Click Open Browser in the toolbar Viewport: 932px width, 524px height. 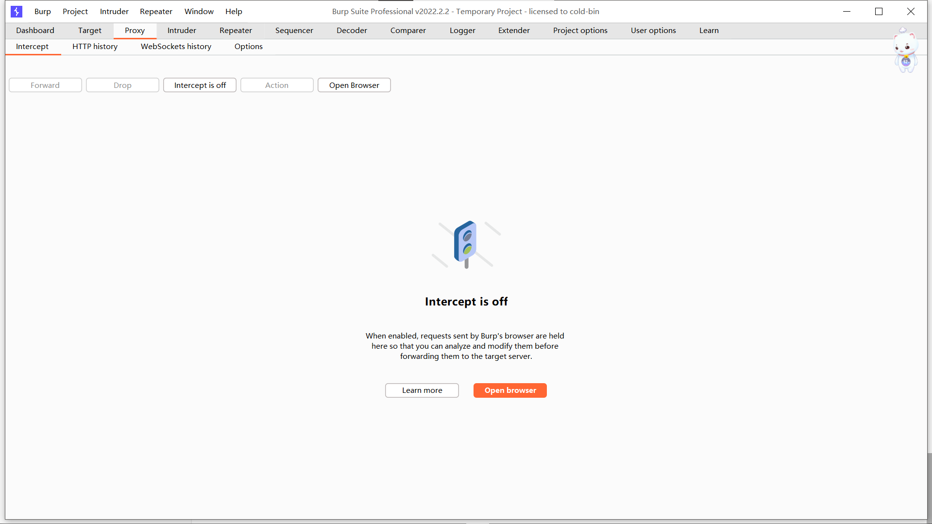point(354,85)
